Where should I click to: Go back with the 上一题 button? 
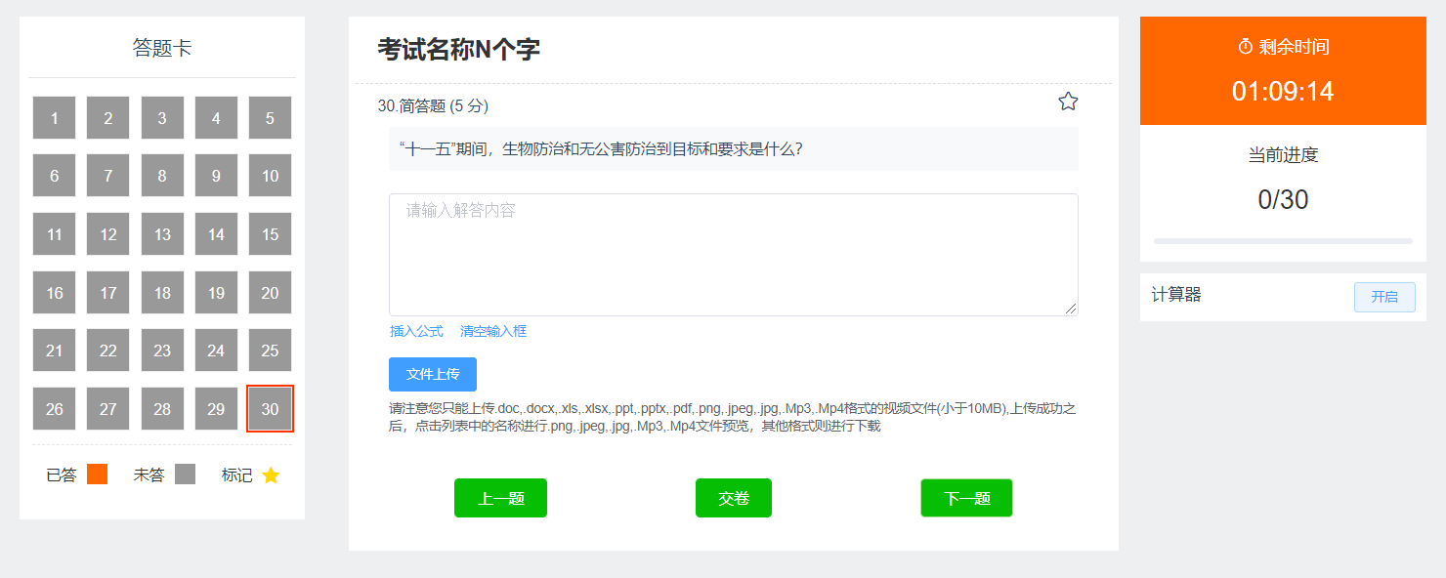(x=500, y=498)
